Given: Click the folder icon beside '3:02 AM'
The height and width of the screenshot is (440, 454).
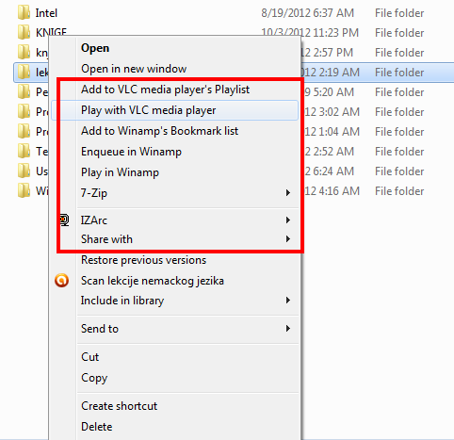Looking at the screenshot, I should 24,112.
